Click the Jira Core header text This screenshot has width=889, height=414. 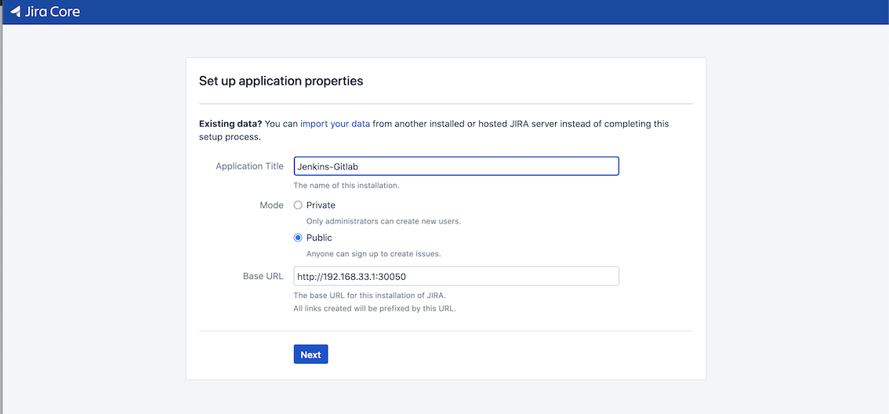pyautogui.click(x=53, y=12)
